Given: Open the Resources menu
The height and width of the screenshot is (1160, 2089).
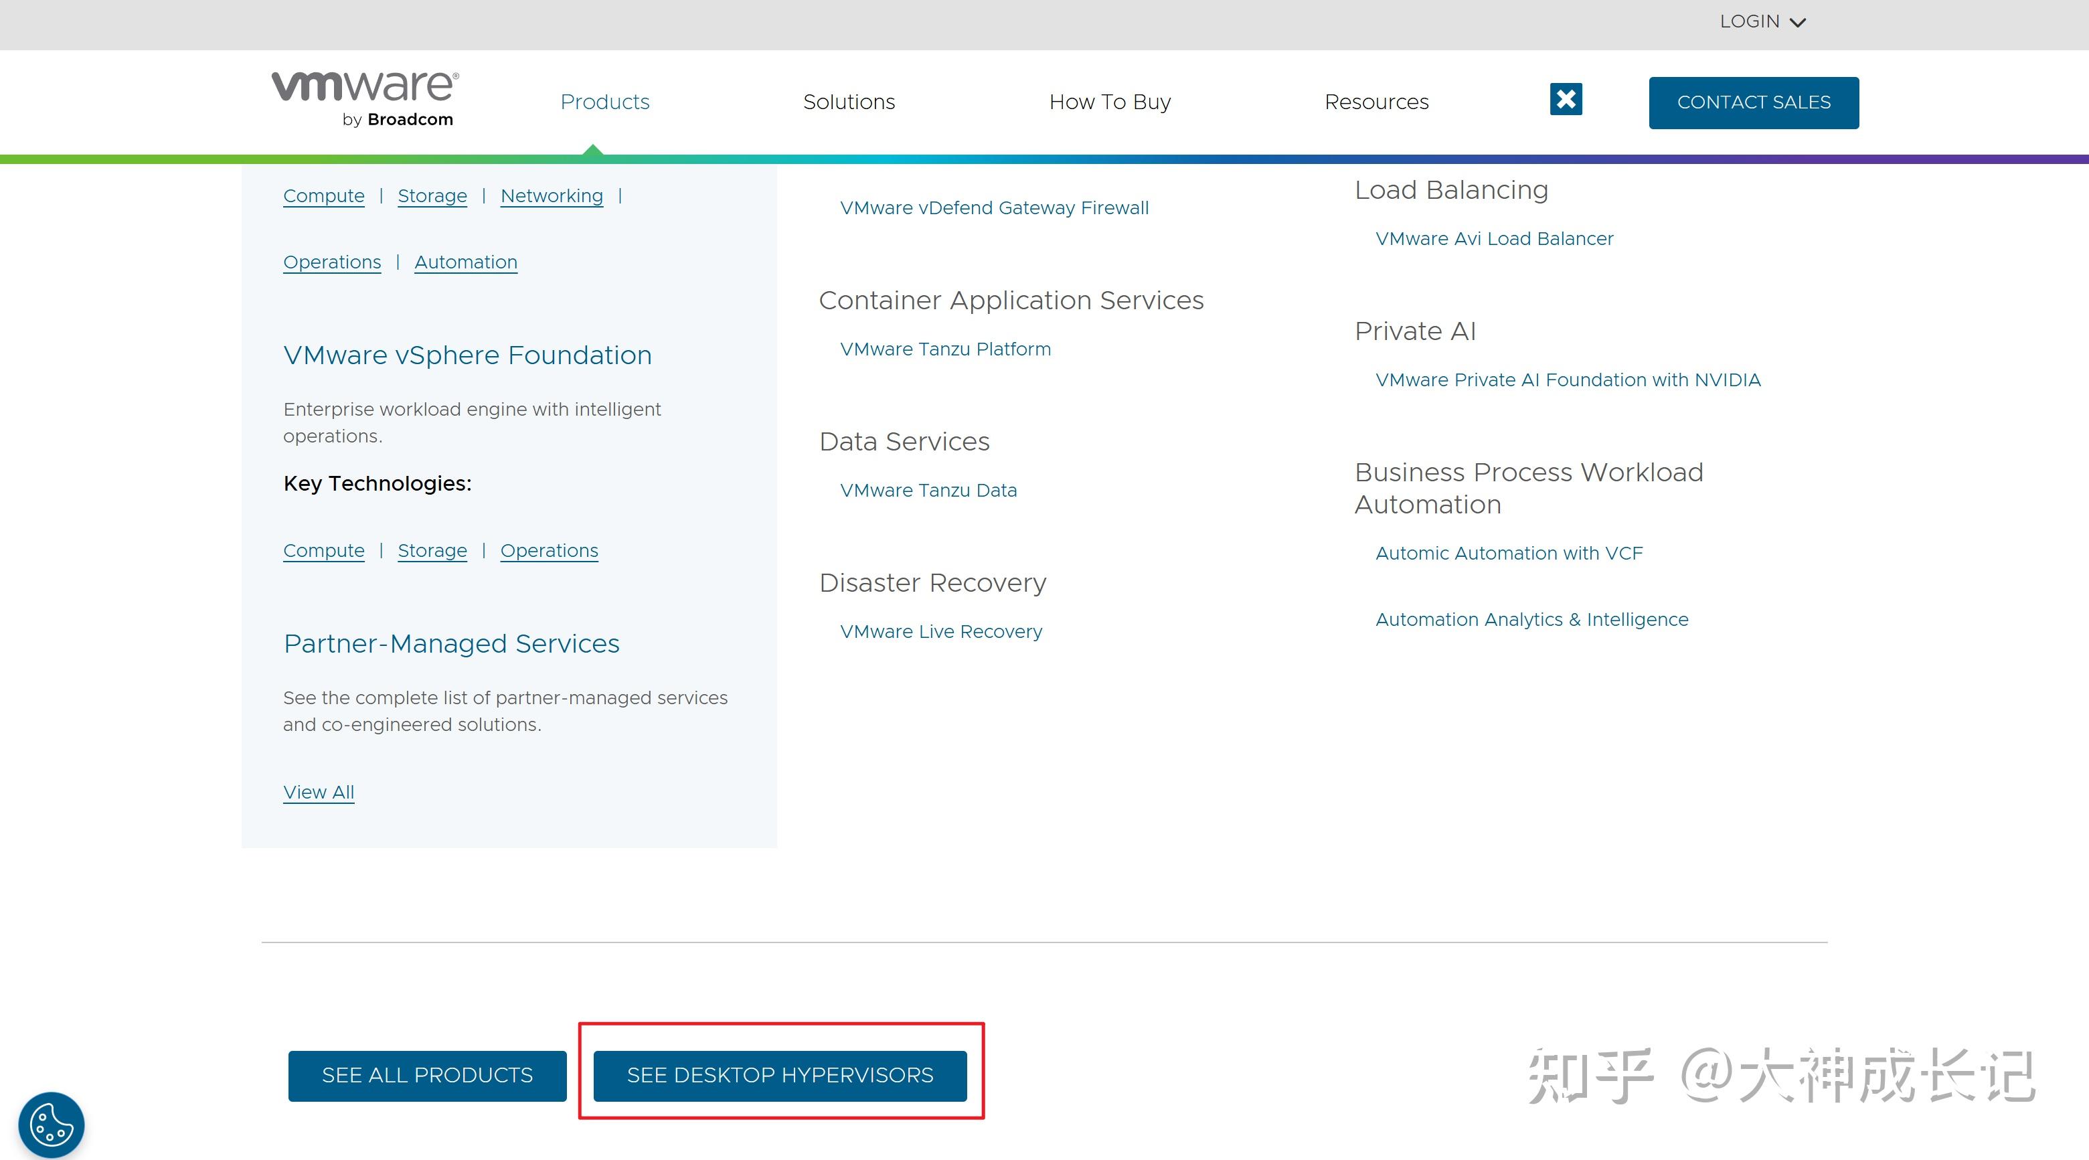Looking at the screenshot, I should coord(1376,102).
